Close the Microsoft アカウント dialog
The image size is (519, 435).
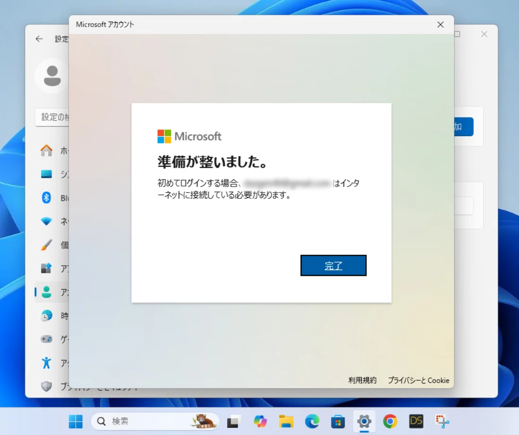point(440,25)
